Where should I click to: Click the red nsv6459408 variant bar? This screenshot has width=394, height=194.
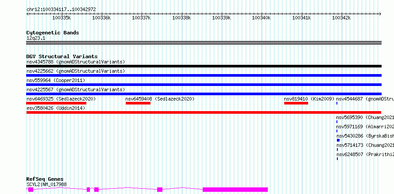138,103
